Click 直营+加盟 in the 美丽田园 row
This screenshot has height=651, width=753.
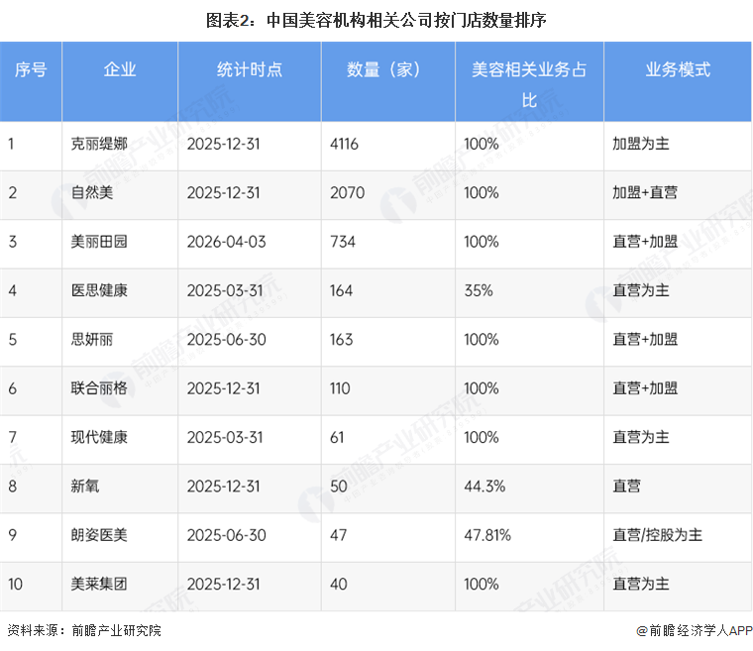(645, 242)
